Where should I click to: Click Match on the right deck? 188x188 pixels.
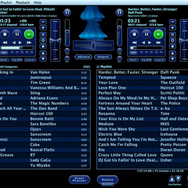(x=133, y=60)
